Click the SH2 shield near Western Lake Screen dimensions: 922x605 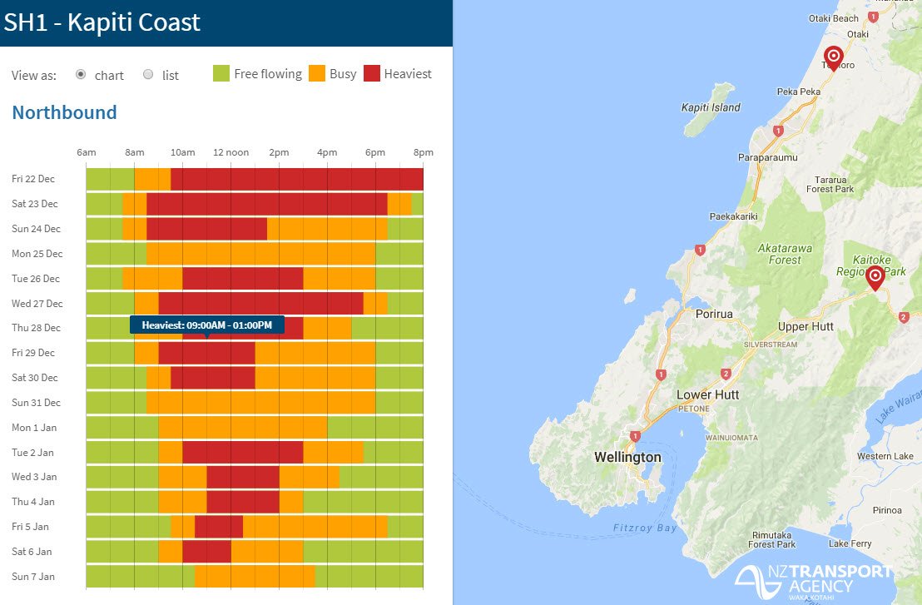coord(901,316)
